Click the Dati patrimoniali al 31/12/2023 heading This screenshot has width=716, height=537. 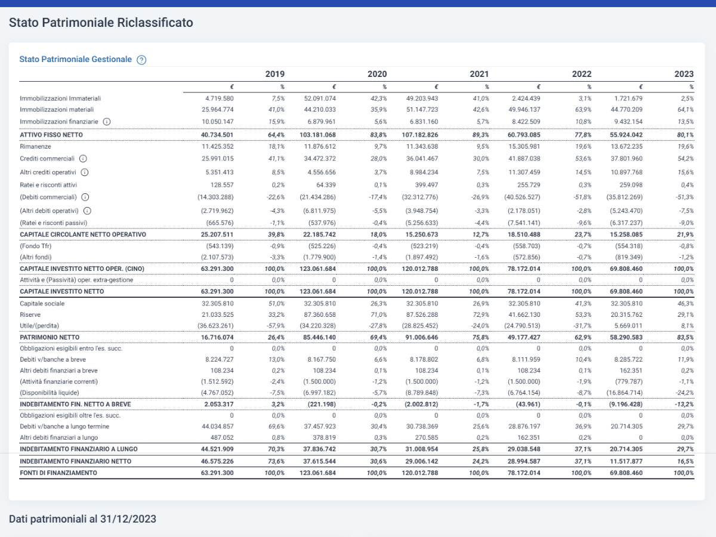[x=82, y=519]
